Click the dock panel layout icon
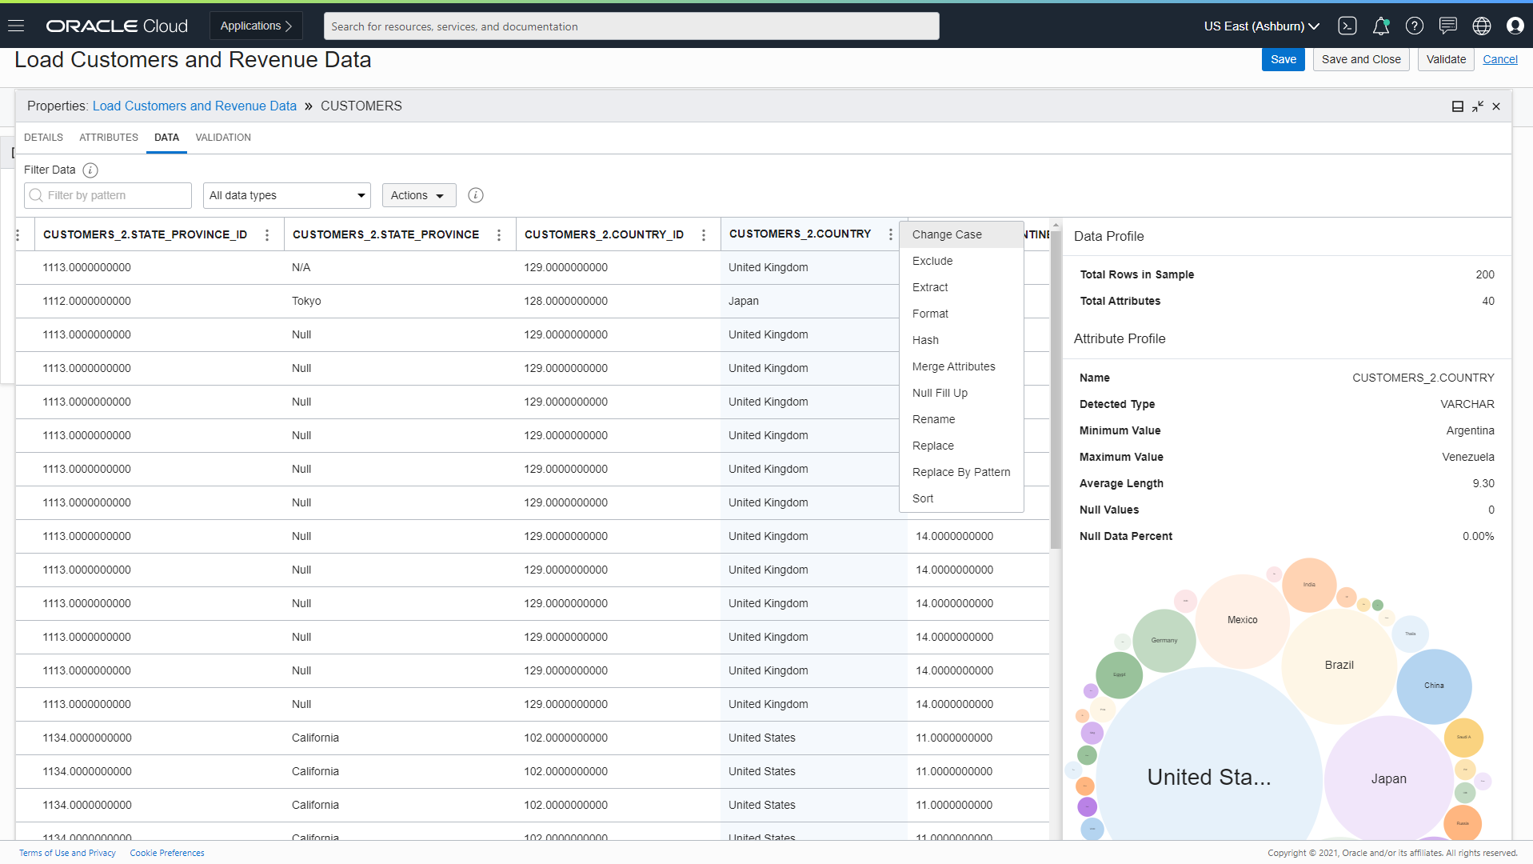Screen dimensions: 1533x864 (x=1457, y=106)
